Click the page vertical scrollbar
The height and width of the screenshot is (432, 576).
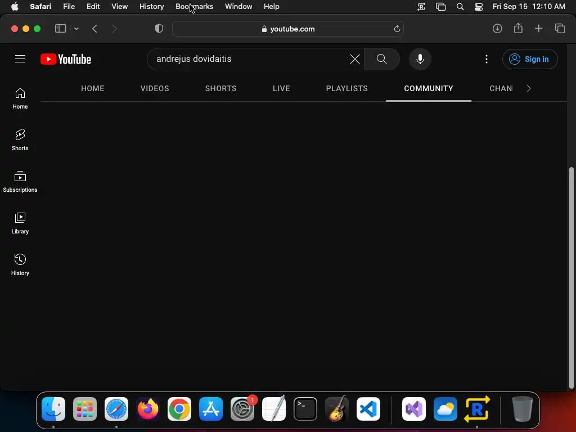(x=571, y=278)
